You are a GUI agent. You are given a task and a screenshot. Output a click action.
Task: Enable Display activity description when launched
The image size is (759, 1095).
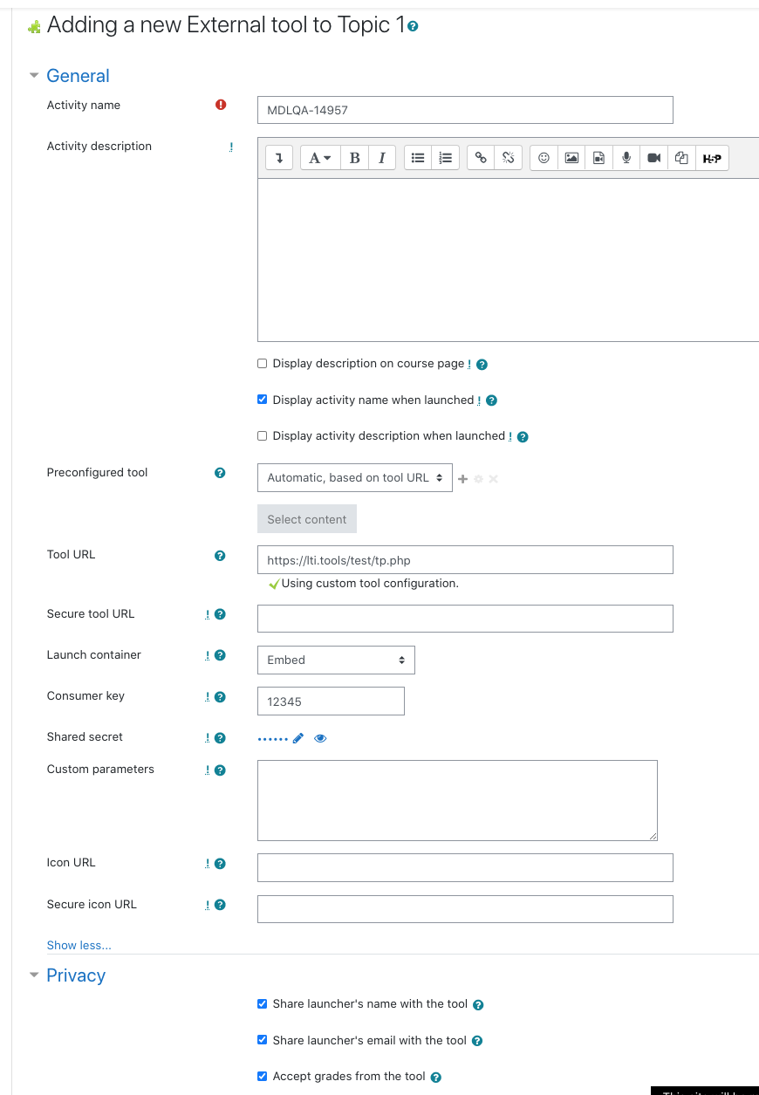263,435
